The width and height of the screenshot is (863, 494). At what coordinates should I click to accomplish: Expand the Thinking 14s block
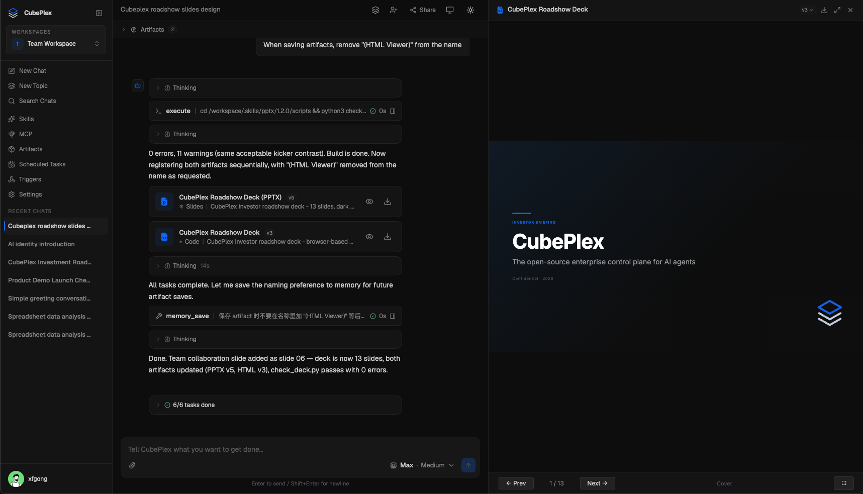click(x=275, y=266)
